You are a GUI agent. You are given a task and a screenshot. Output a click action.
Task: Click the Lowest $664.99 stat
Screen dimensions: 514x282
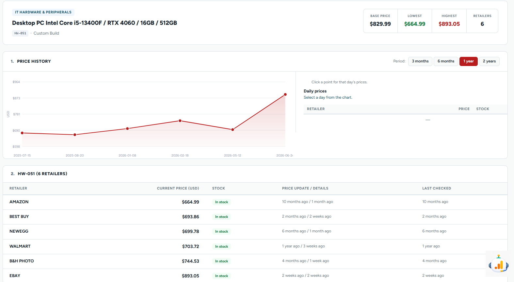(x=415, y=21)
